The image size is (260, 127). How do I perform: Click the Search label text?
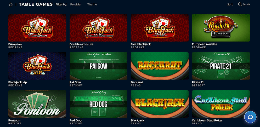tap(246, 4)
